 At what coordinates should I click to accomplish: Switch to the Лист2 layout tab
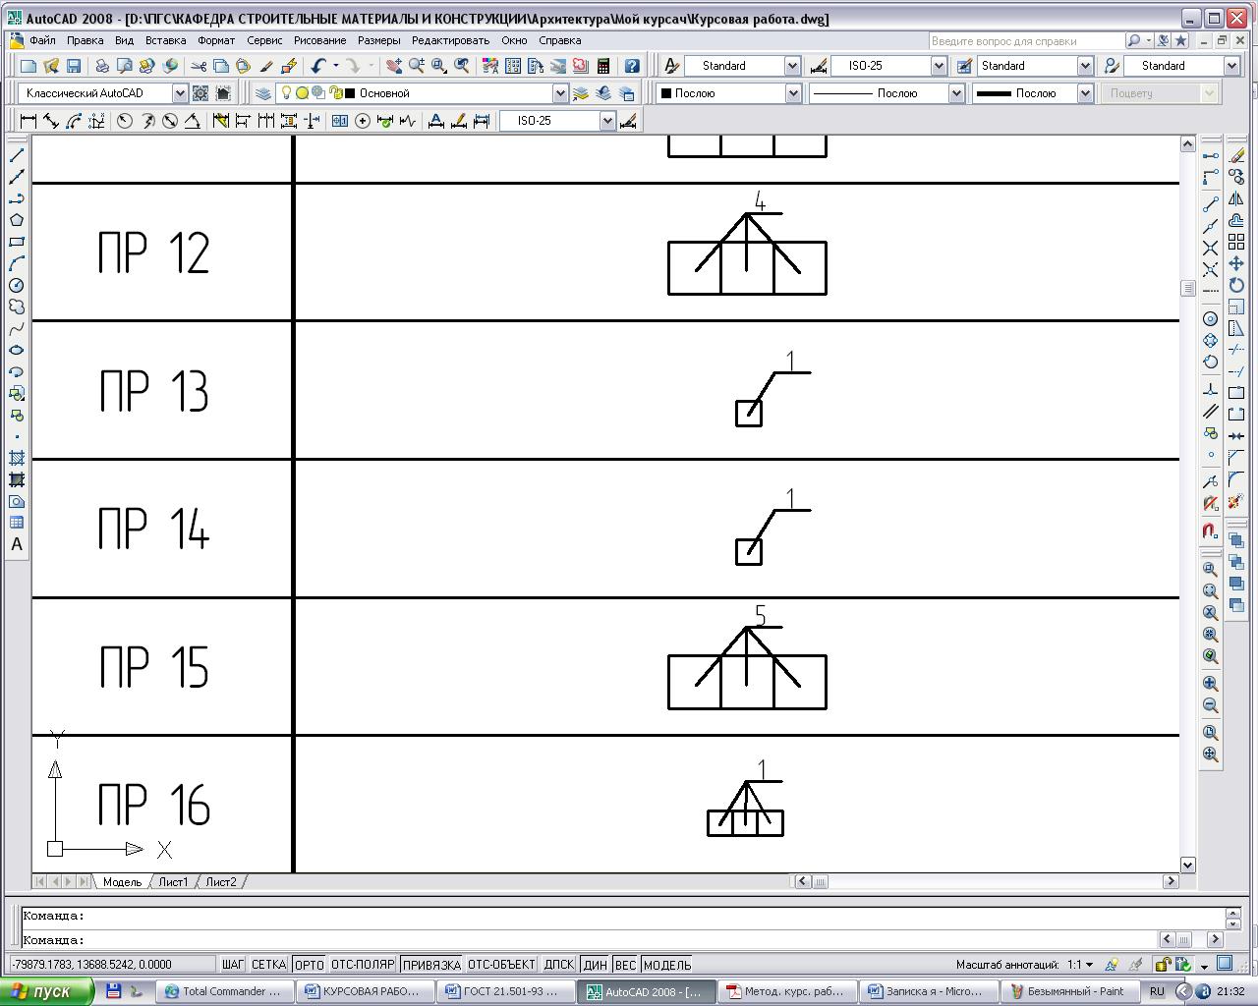(x=221, y=882)
